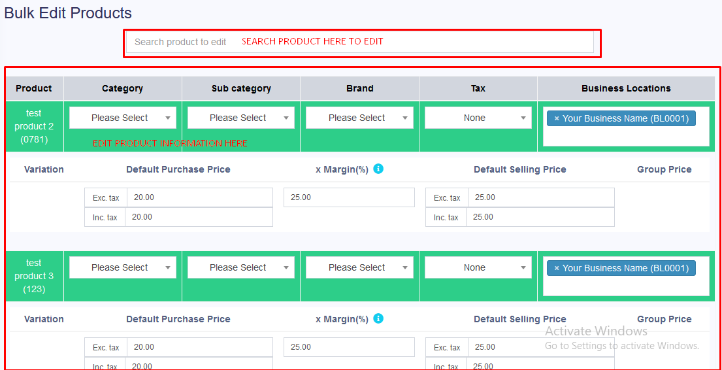
Task: Focus Exc. tax purchase price for test product 2
Action: tap(199, 197)
